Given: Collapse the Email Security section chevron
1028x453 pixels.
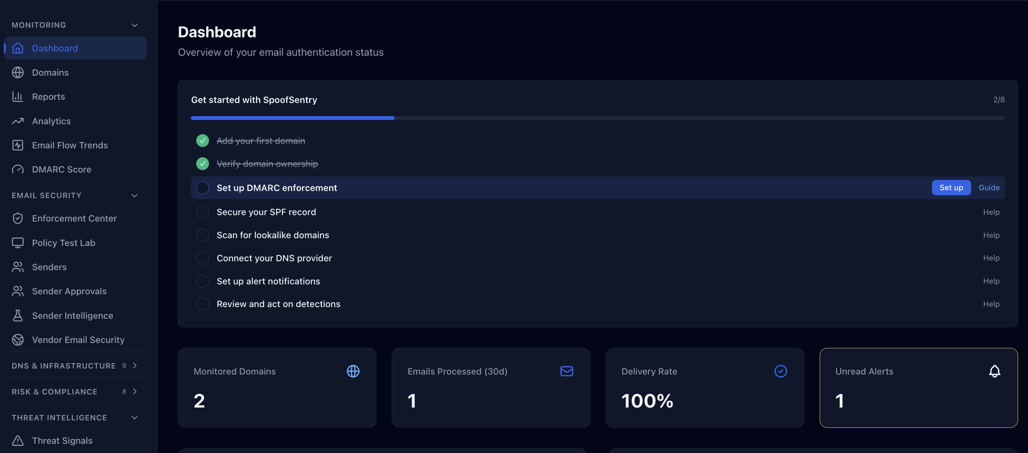Looking at the screenshot, I should [134, 196].
